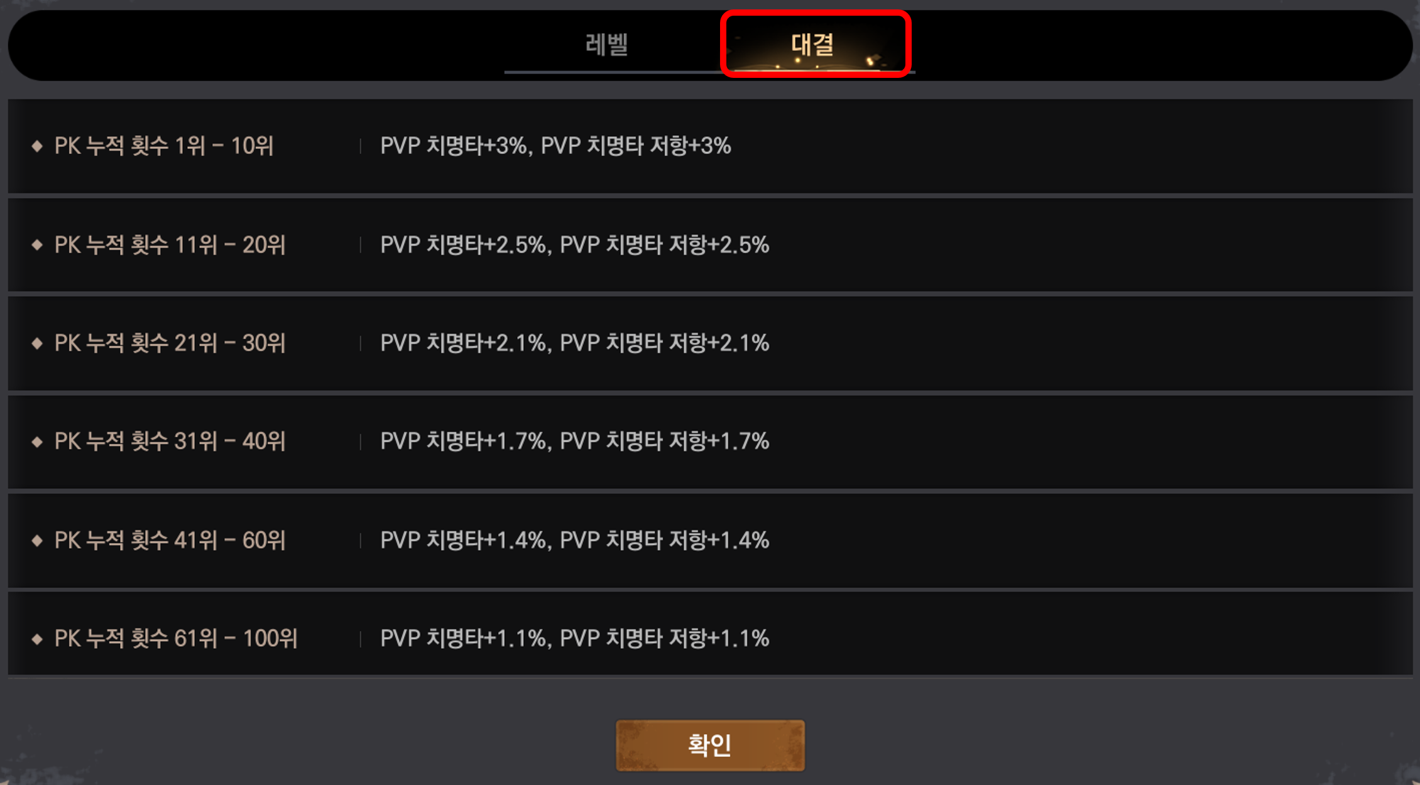Select the PK 누적 횟수 41위 – 60위 label
Image resolution: width=1420 pixels, height=785 pixels.
pos(170,540)
